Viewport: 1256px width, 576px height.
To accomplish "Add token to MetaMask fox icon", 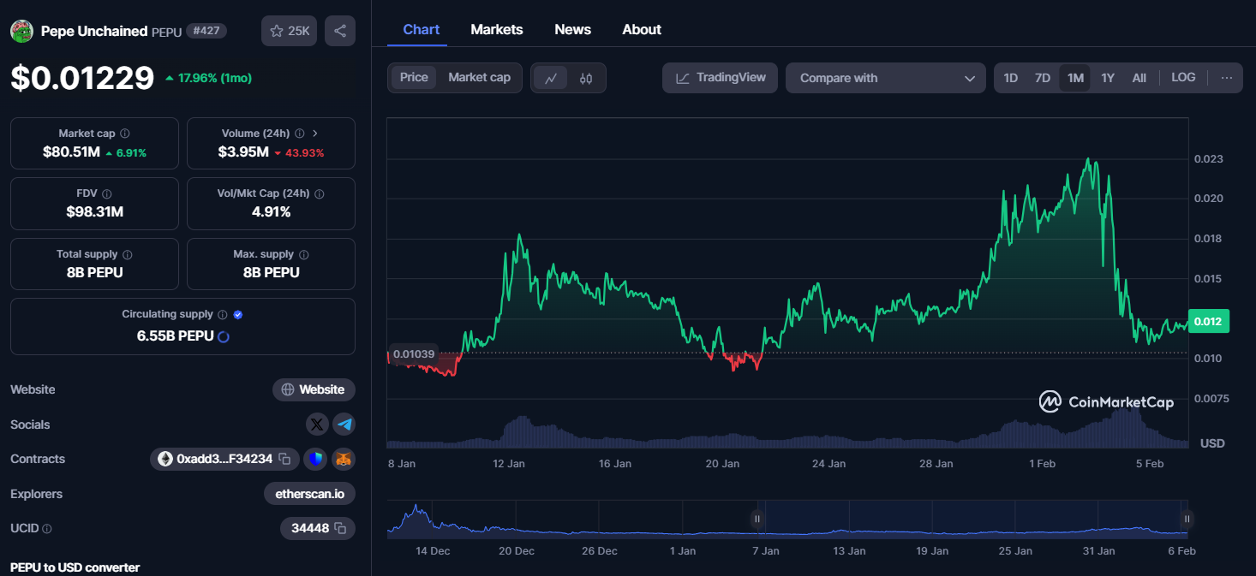I will (344, 460).
